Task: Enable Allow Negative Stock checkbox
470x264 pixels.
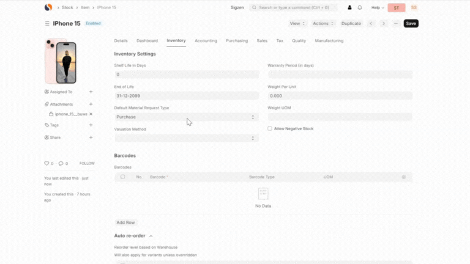Action: (x=270, y=128)
